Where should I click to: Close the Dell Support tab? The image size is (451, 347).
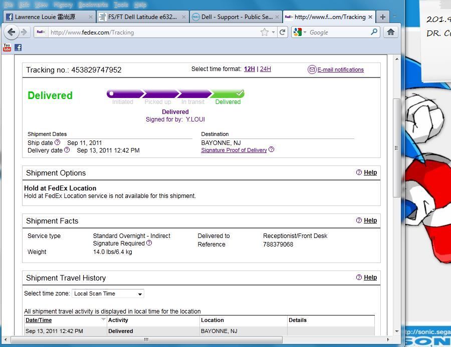(x=277, y=17)
